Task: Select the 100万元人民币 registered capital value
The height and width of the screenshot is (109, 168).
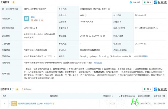Action: pos(87,22)
